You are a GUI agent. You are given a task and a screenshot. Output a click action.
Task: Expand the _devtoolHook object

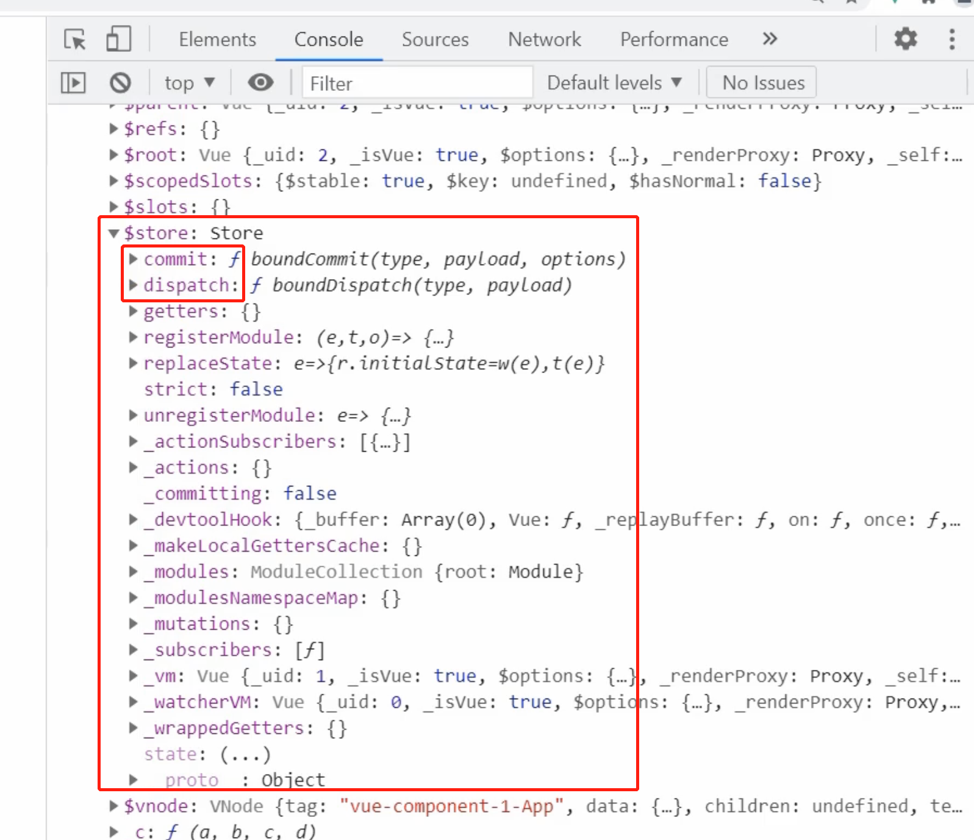point(134,520)
